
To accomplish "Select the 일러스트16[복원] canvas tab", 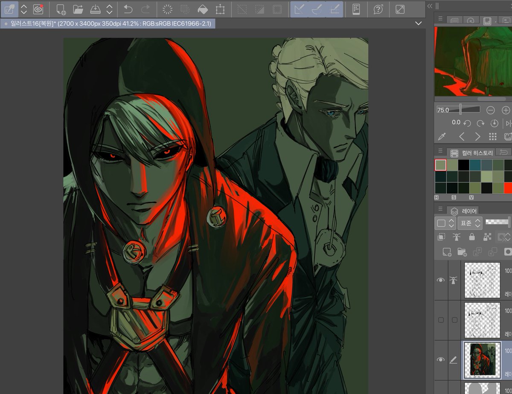I will point(108,23).
